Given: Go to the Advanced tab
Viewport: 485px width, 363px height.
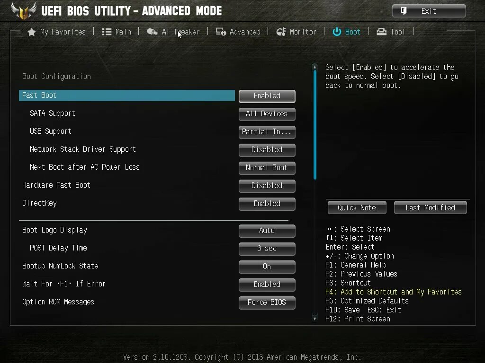Looking at the screenshot, I should (x=245, y=32).
